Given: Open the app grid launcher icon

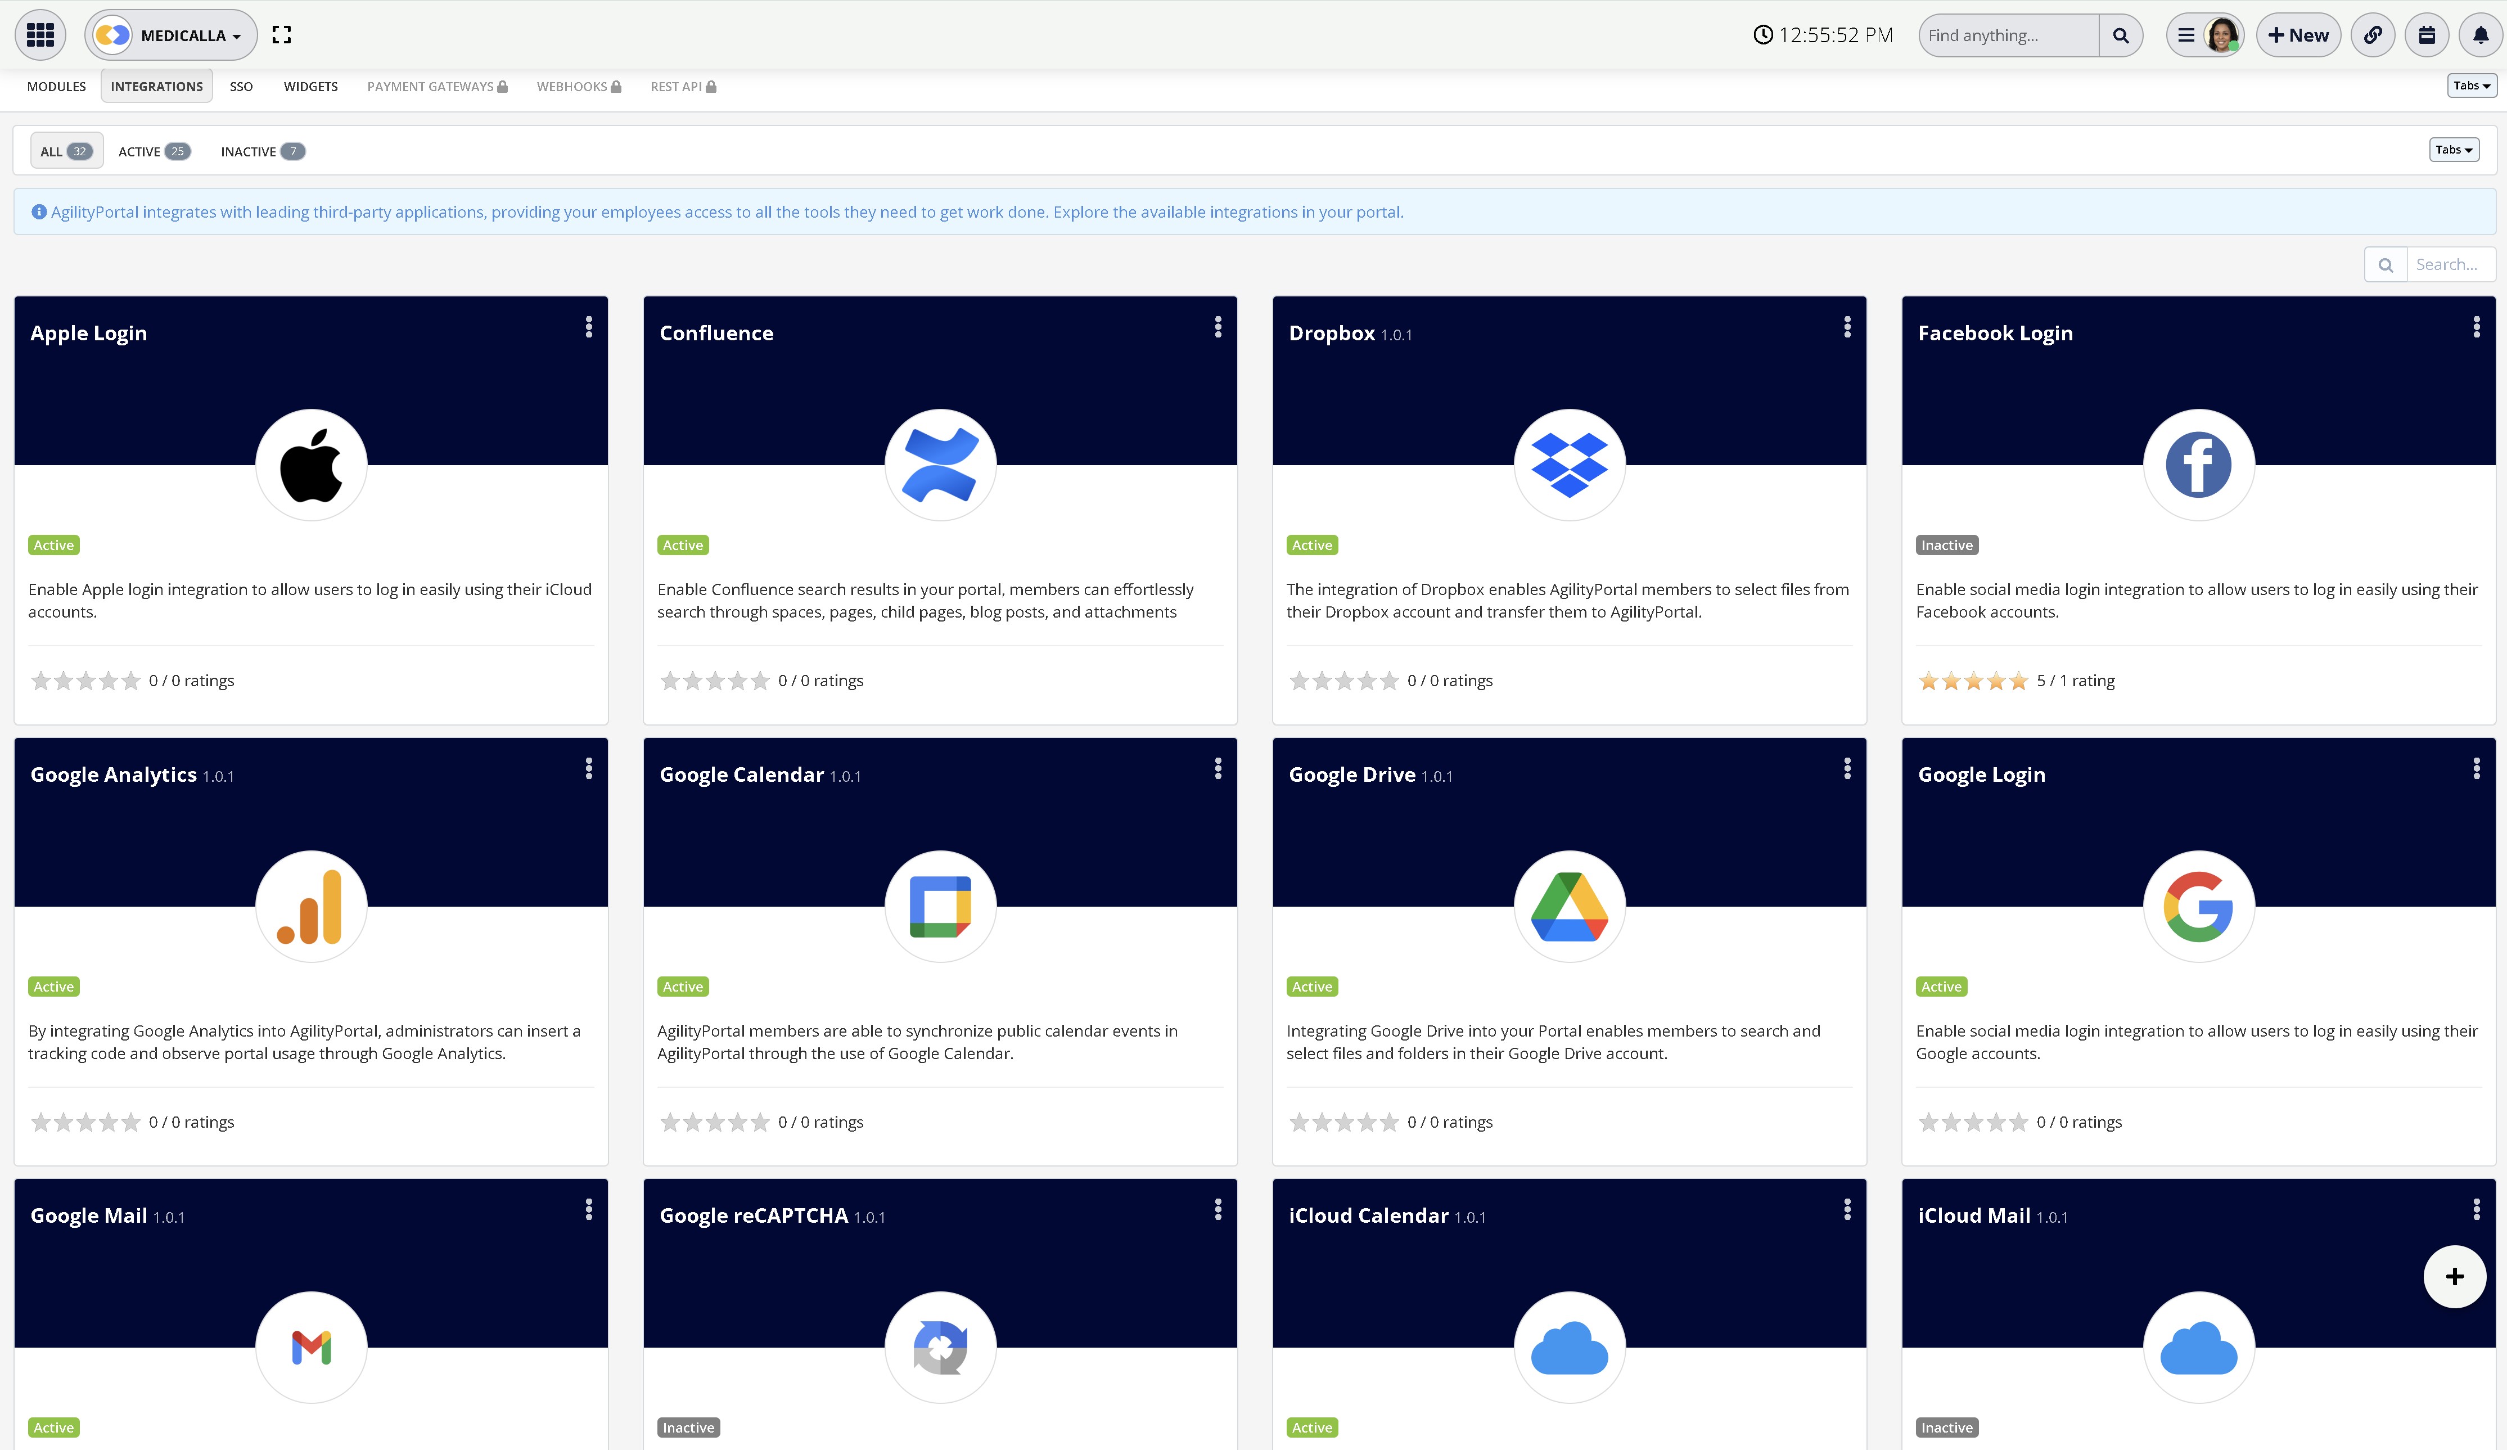Looking at the screenshot, I should [x=40, y=35].
